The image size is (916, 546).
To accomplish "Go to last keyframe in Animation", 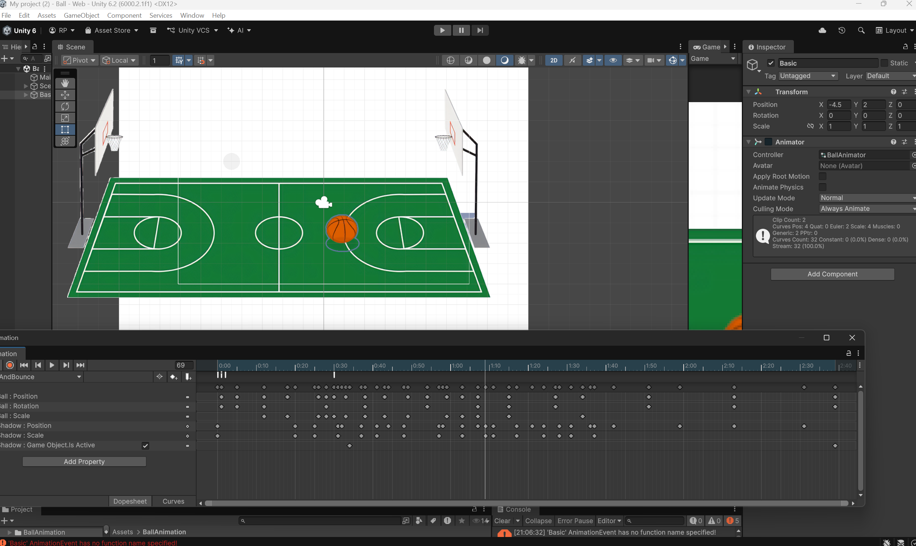I will [80, 365].
